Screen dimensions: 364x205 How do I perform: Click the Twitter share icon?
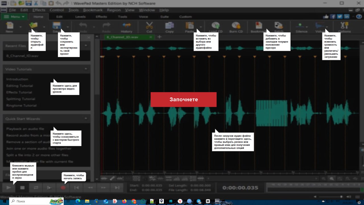point(340,17)
